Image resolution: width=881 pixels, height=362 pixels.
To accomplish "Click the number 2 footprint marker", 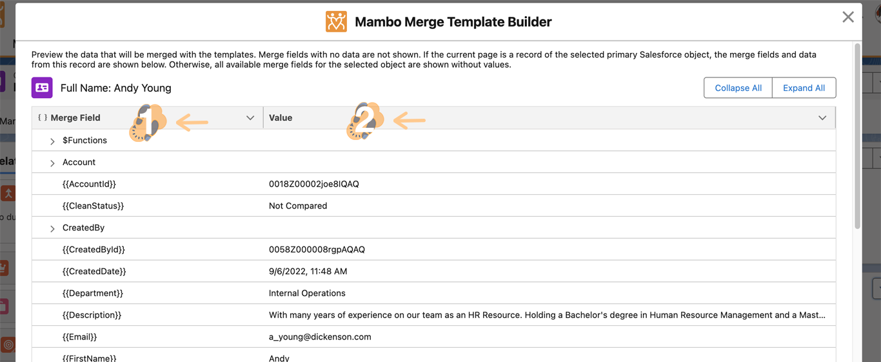I will click(365, 121).
